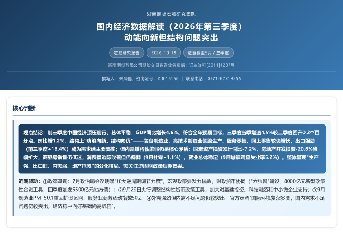
Task: Click the 核心判断 section heading
Action: pyautogui.click(x=24, y=108)
